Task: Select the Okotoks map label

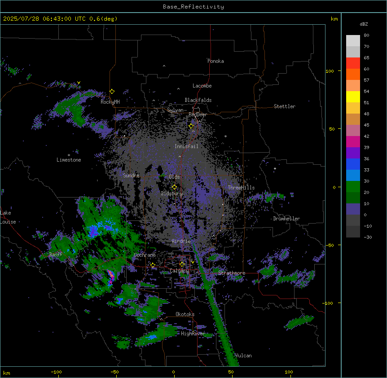Action: [x=185, y=314]
